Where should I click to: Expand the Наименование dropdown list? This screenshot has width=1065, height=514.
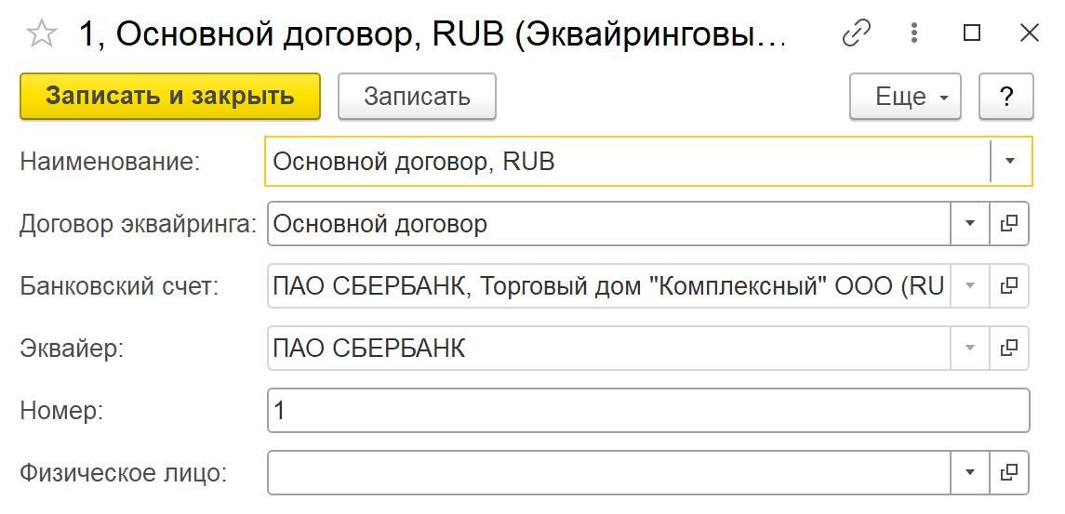click(1010, 162)
